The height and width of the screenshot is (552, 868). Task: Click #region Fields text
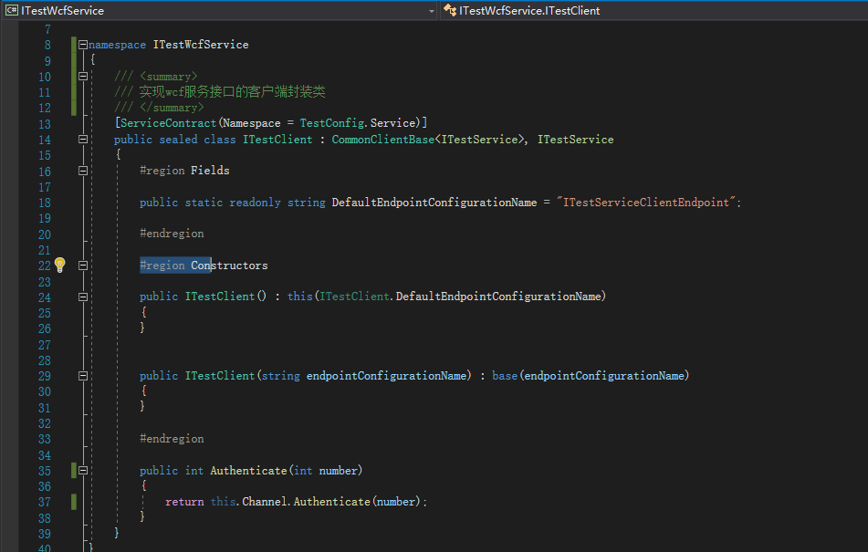coord(184,171)
